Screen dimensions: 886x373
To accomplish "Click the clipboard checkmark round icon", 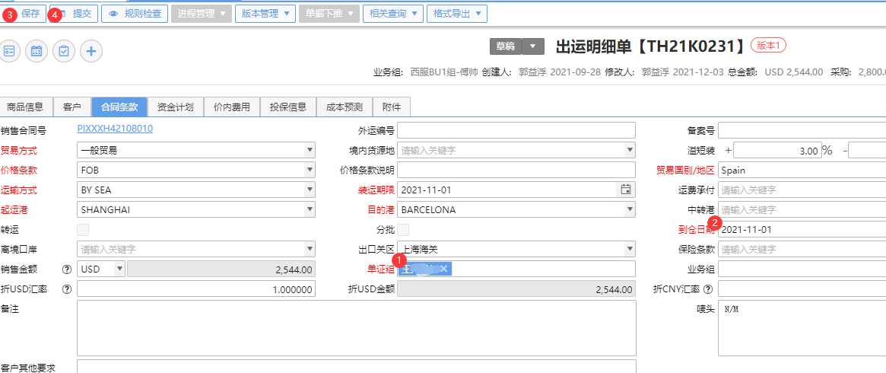I will pyautogui.click(x=64, y=51).
